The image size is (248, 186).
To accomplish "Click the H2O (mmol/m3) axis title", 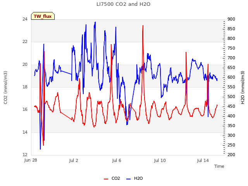I will tap(243, 88).
